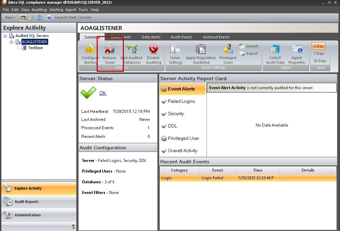The image size is (340, 231).
Task: Sort by Event column header
Action: [x=218, y=170]
